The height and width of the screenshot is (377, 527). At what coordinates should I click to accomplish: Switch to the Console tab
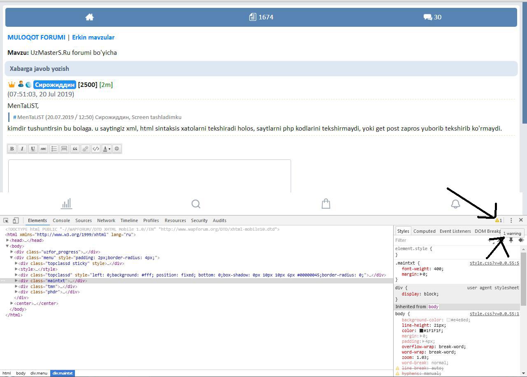(x=61, y=220)
